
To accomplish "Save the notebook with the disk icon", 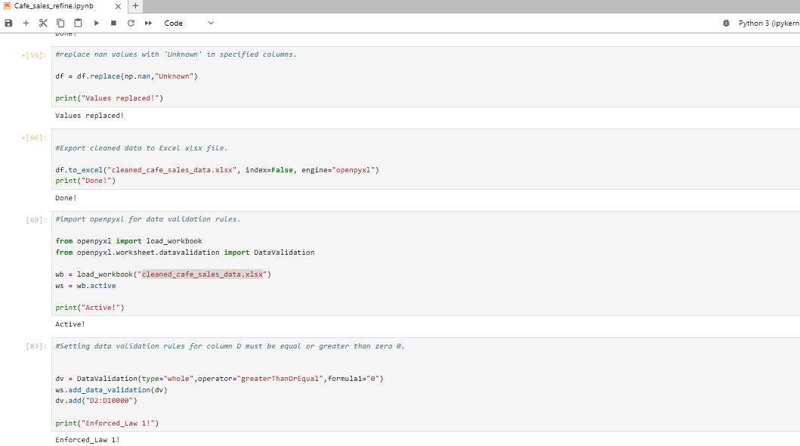I will [x=8, y=23].
